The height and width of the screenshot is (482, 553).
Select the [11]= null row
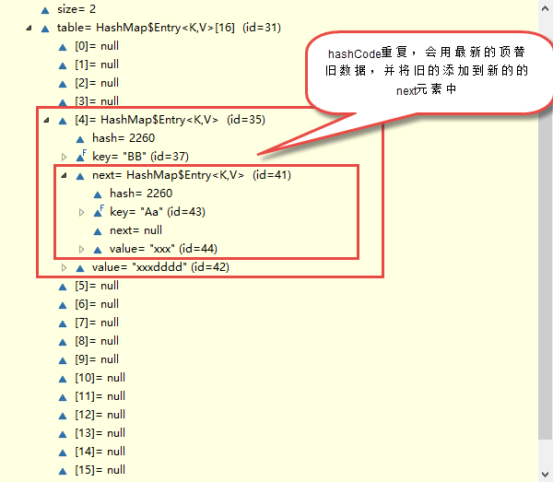pyautogui.click(x=100, y=396)
